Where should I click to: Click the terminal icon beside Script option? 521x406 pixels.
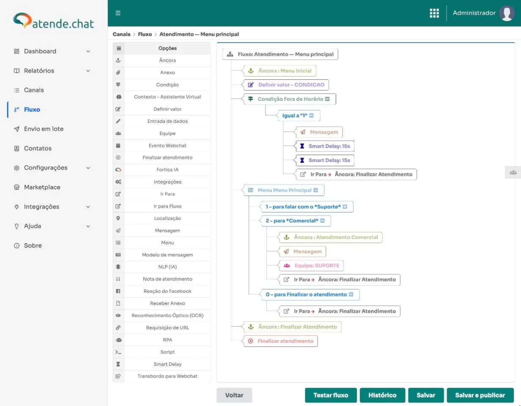coord(118,352)
